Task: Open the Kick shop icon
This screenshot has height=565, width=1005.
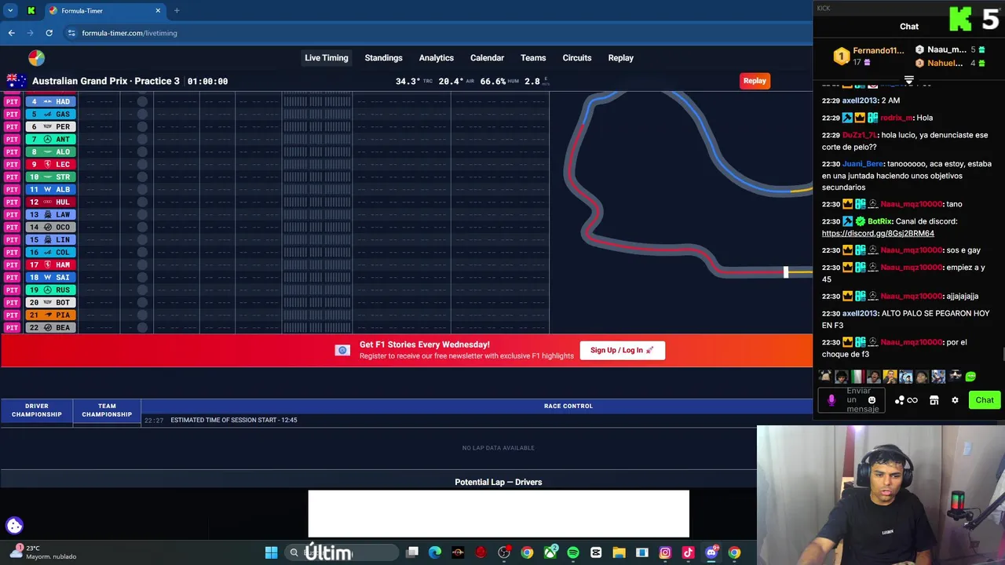Action: pos(934,400)
